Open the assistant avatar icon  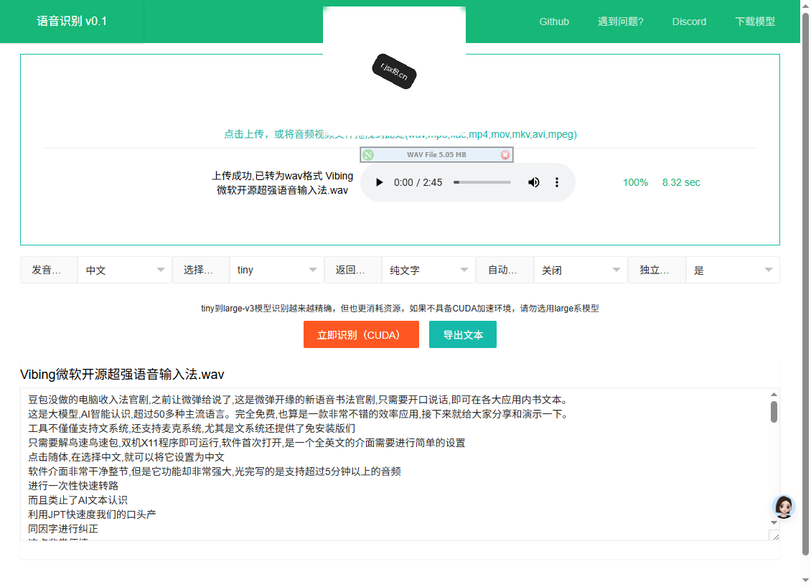783,507
